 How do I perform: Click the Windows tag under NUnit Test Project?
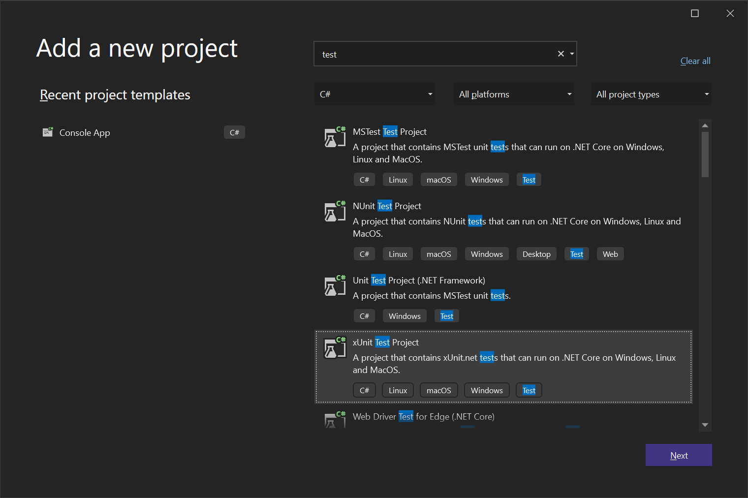(487, 254)
